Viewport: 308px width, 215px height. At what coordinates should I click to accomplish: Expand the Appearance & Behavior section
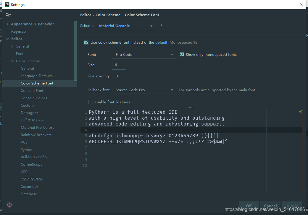(7, 24)
